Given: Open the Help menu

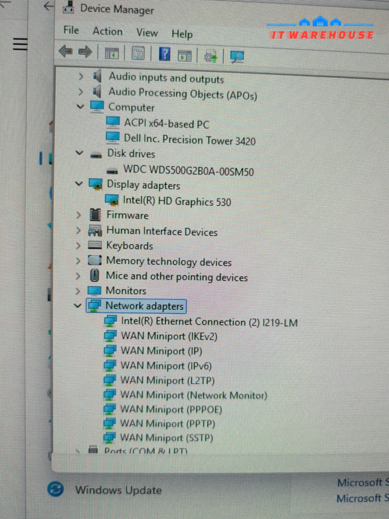Looking at the screenshot, I should pos(182,34).
